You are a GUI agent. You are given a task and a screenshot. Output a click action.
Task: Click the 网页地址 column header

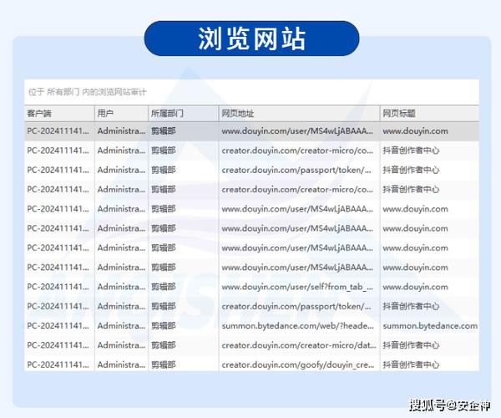300,113
